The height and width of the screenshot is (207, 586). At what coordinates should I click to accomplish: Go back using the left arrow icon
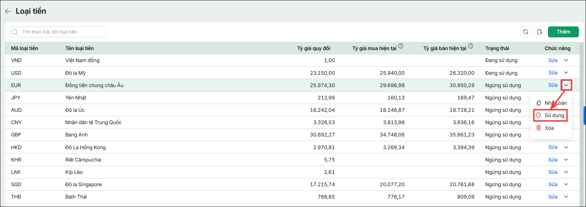(x=8, y=11)
